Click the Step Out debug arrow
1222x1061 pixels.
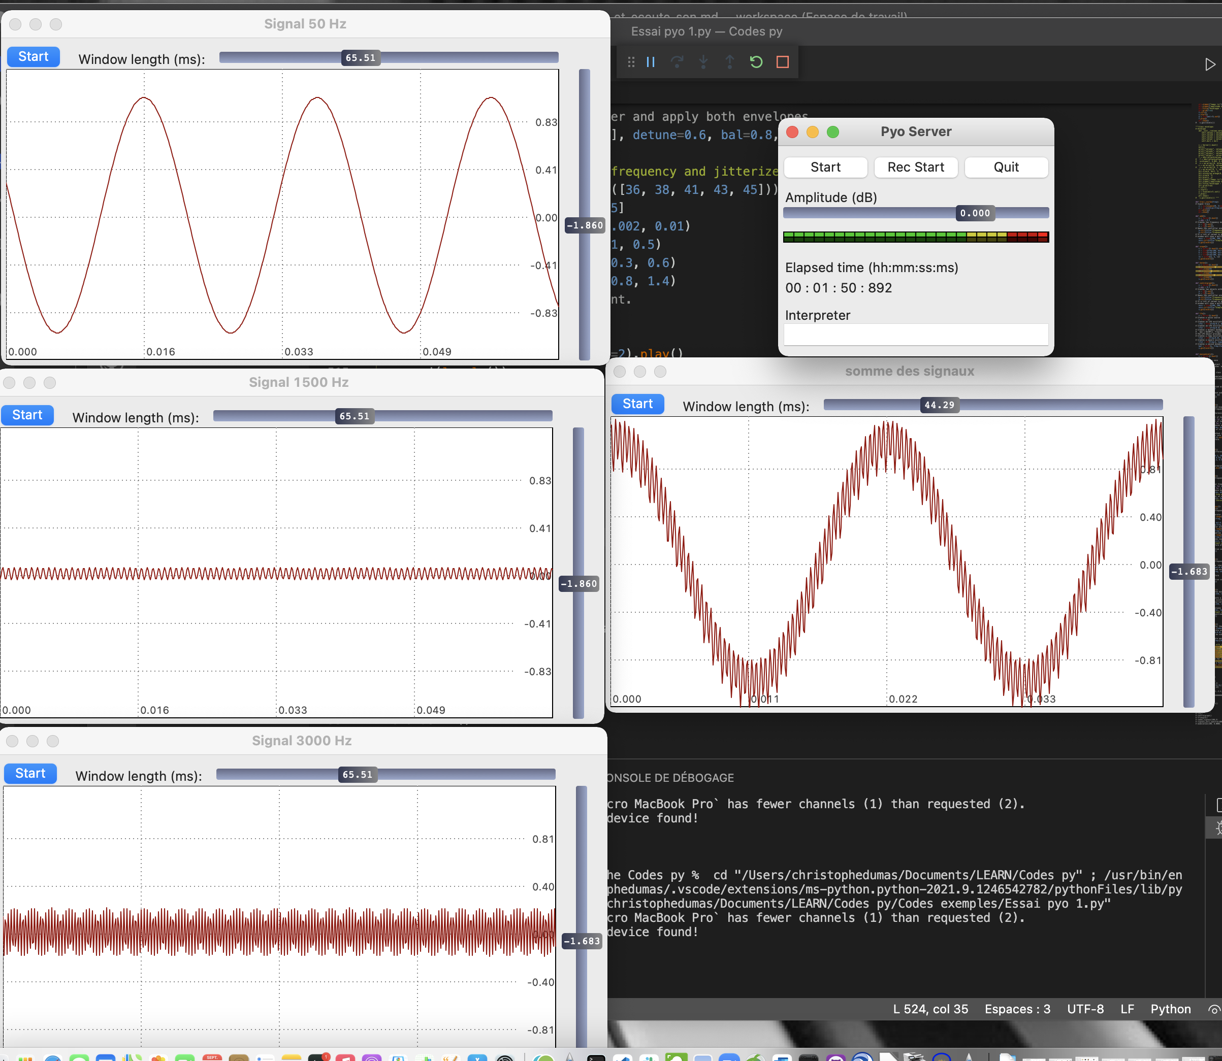(730, 61)
